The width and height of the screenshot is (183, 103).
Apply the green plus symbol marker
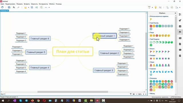click(151, 81)
